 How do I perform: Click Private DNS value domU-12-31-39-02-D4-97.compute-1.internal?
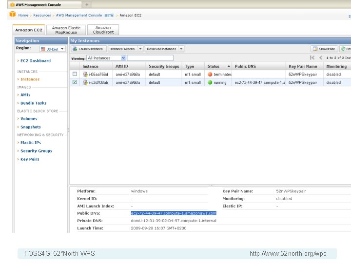174,221
